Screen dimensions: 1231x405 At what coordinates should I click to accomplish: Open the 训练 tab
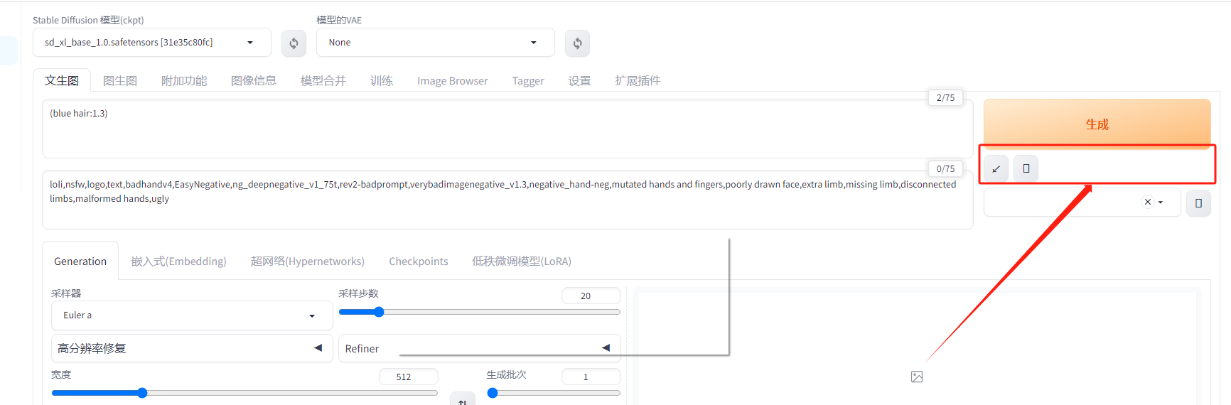pos(382,81)
